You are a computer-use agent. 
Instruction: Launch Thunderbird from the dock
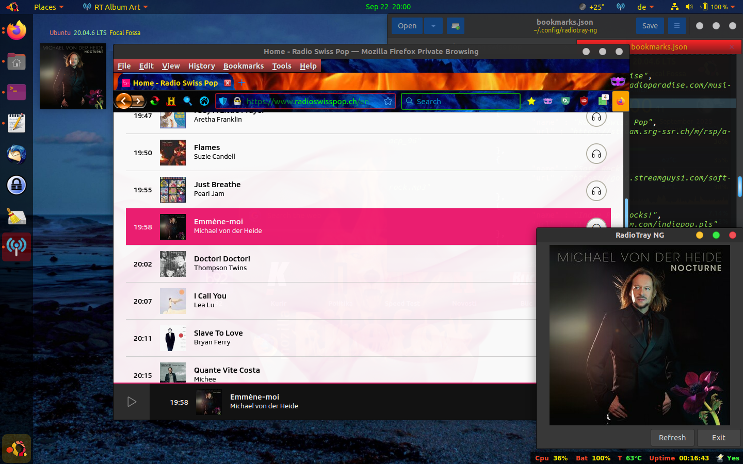point(17,154)
